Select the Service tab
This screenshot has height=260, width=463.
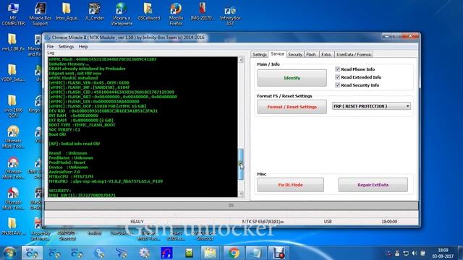[277, 54]
